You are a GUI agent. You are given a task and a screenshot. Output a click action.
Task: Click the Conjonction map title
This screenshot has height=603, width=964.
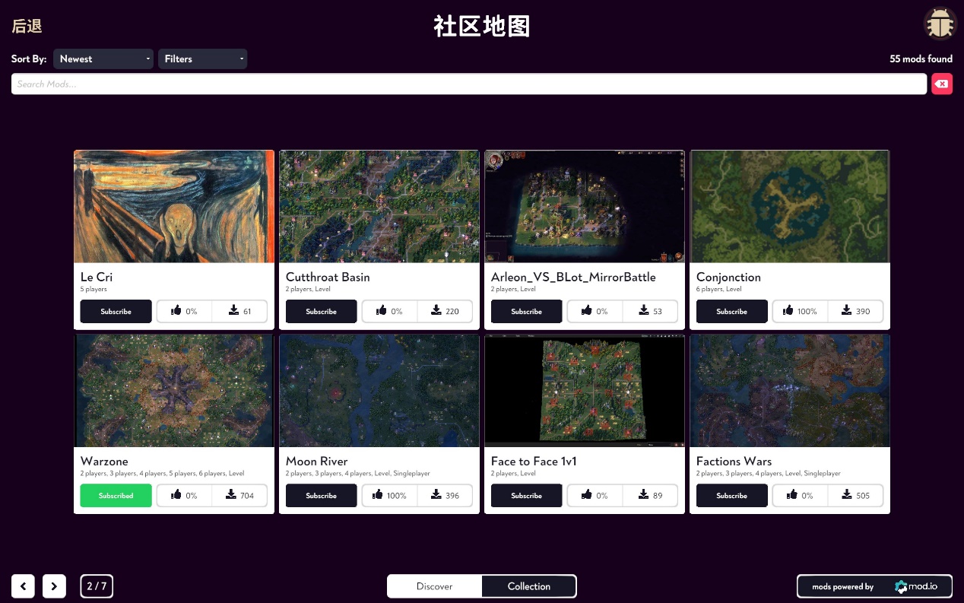(728, 277)
